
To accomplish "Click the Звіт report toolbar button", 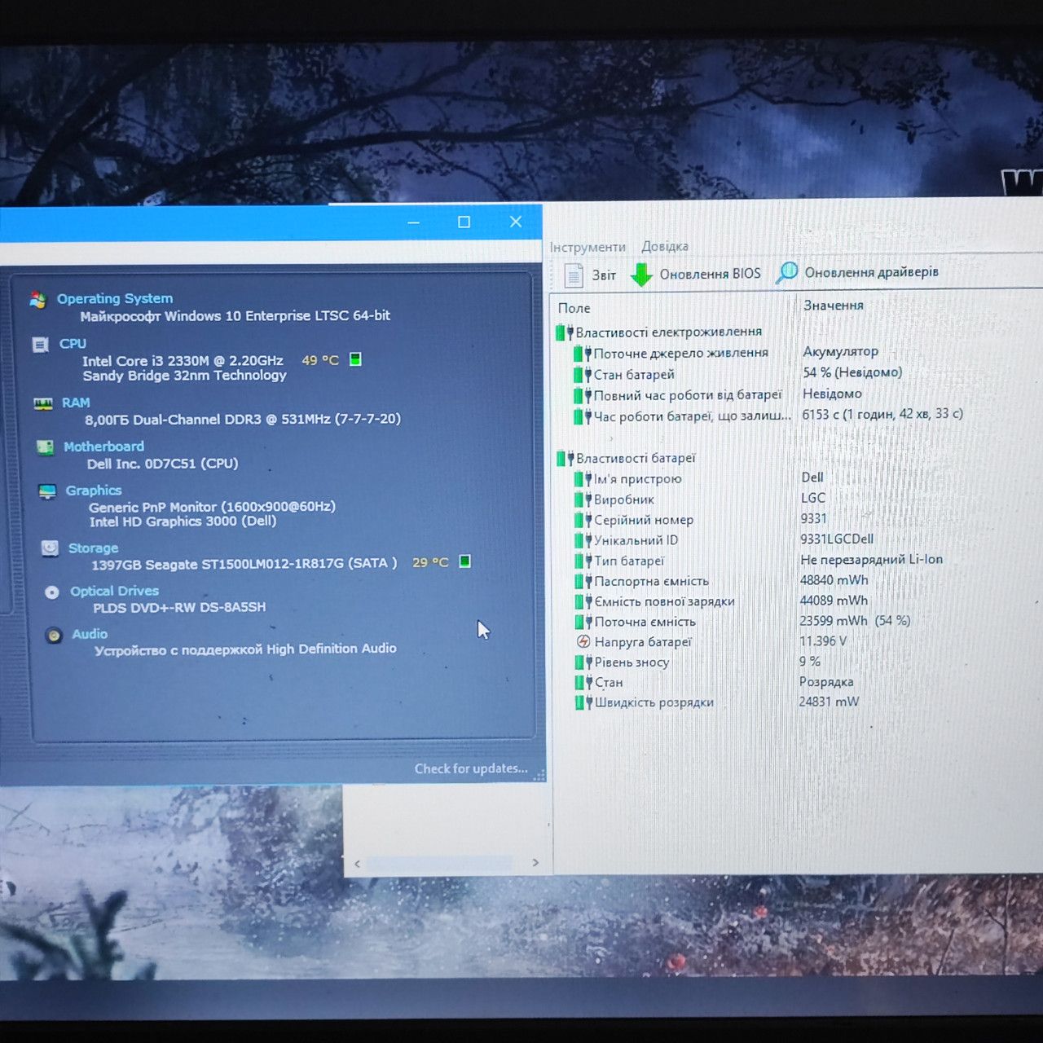I will point(590,275).
